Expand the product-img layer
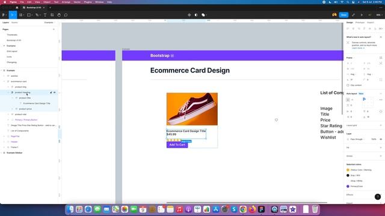385x216 pixels. click(x=8, y=87)
